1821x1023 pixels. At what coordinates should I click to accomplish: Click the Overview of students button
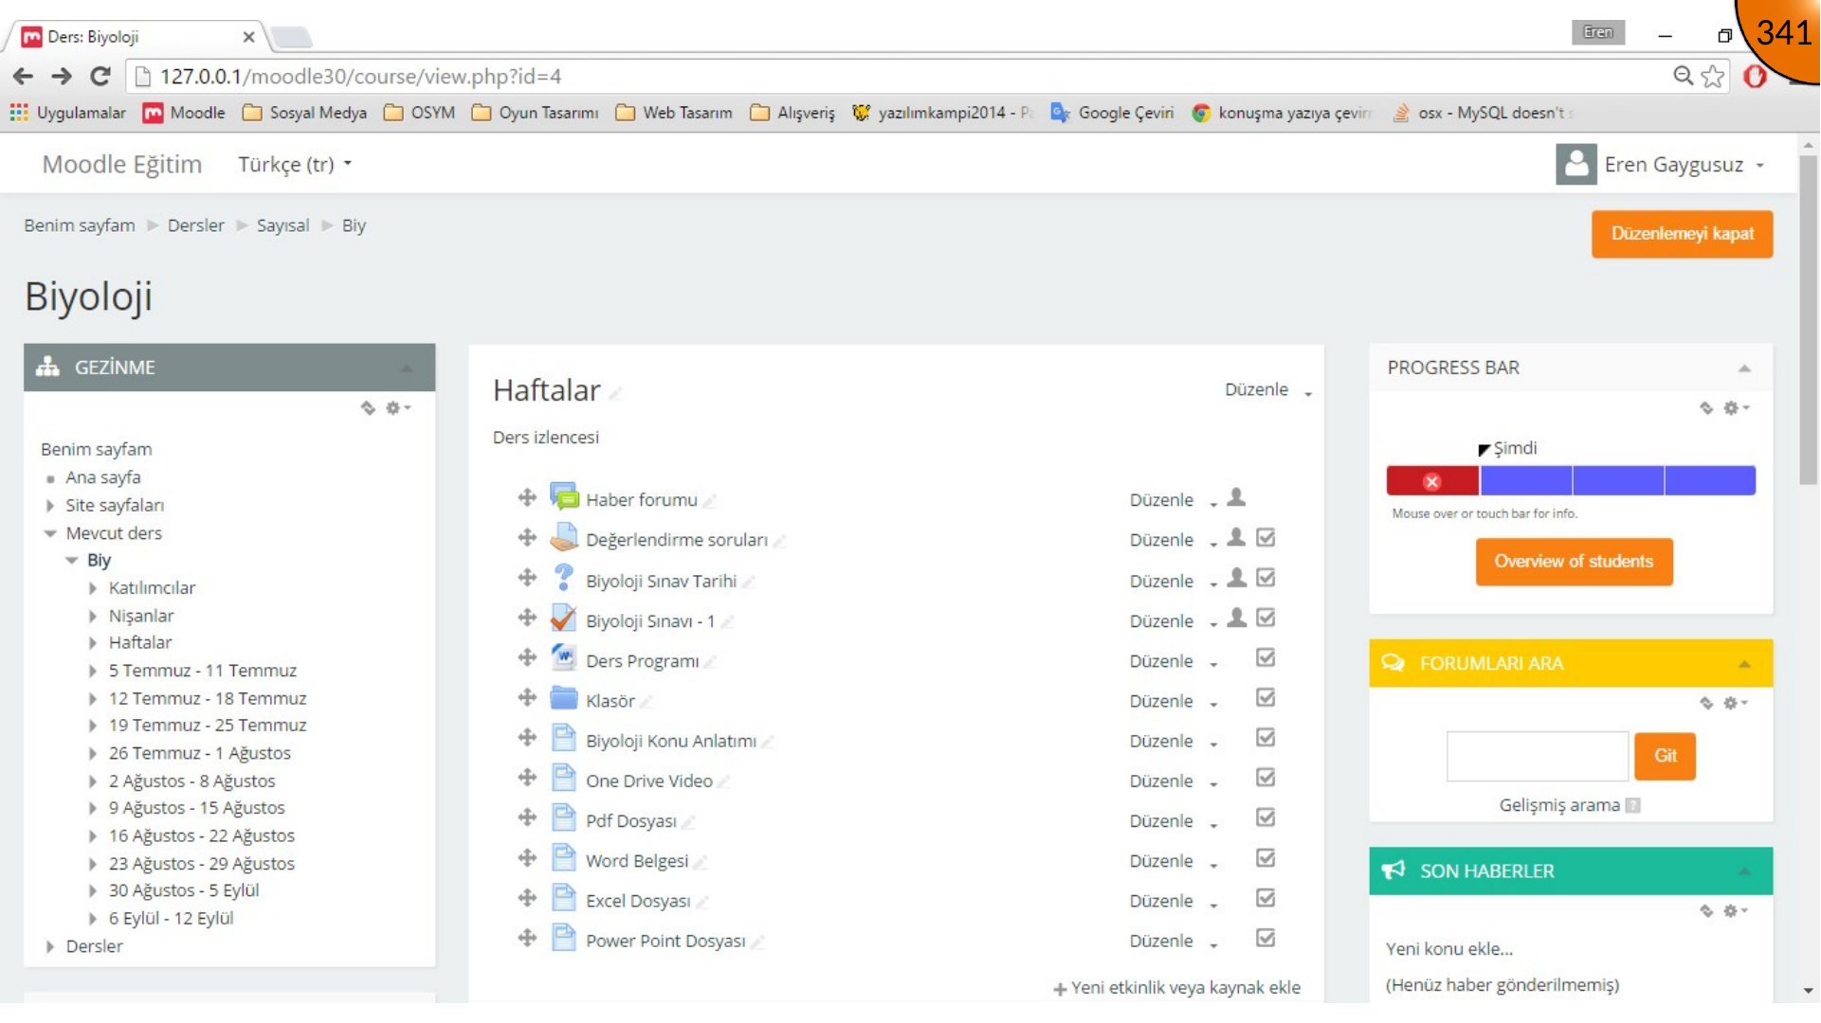[x=1574, y=562]
